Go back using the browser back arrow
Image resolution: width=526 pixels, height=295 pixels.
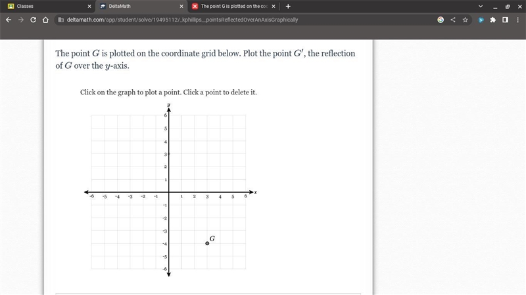tap(9, 20)
